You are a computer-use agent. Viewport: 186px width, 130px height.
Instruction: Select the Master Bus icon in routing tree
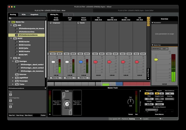(13, 22)
